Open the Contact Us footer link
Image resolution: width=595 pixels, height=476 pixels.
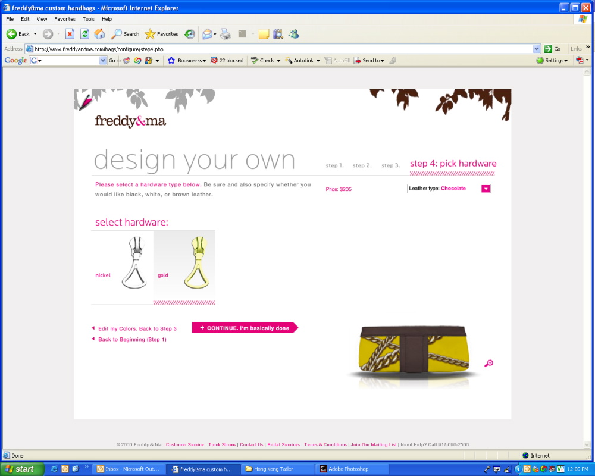click(x=252, y=444)
